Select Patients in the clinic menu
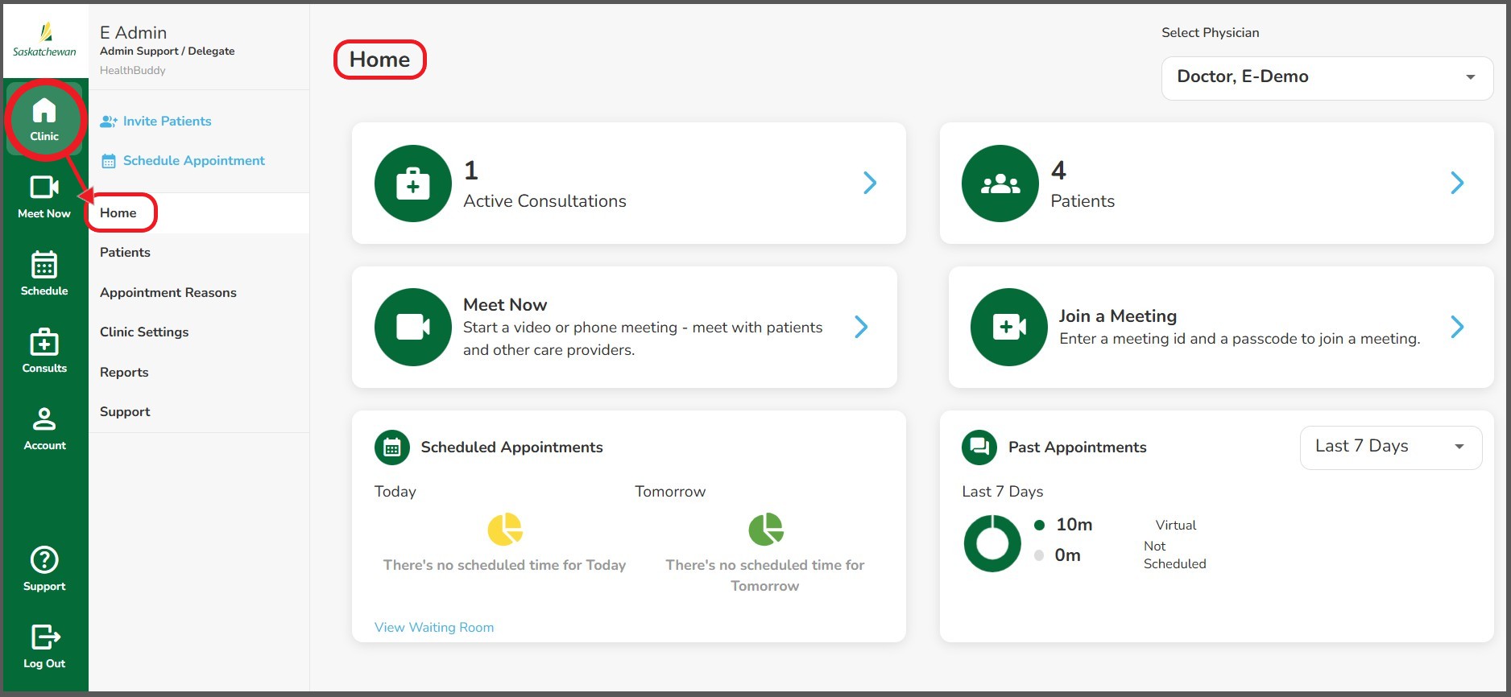The width and height of the screenshot is (1511, 697). (x=125, y=252)
